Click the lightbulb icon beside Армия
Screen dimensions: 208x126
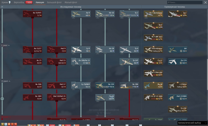pyautogui.click(x=9, y=2)
